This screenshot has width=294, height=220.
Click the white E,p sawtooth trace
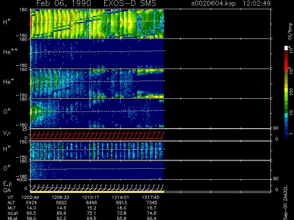click(x=97, y=187)
